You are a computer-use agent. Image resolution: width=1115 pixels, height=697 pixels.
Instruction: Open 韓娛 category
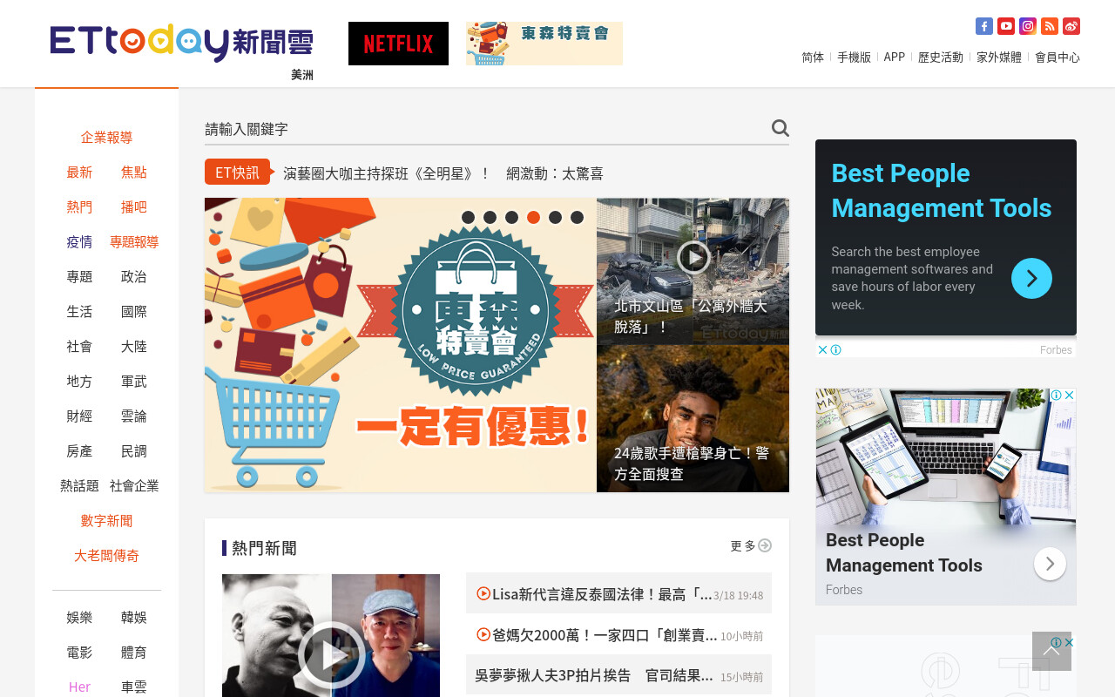(134, 617)
